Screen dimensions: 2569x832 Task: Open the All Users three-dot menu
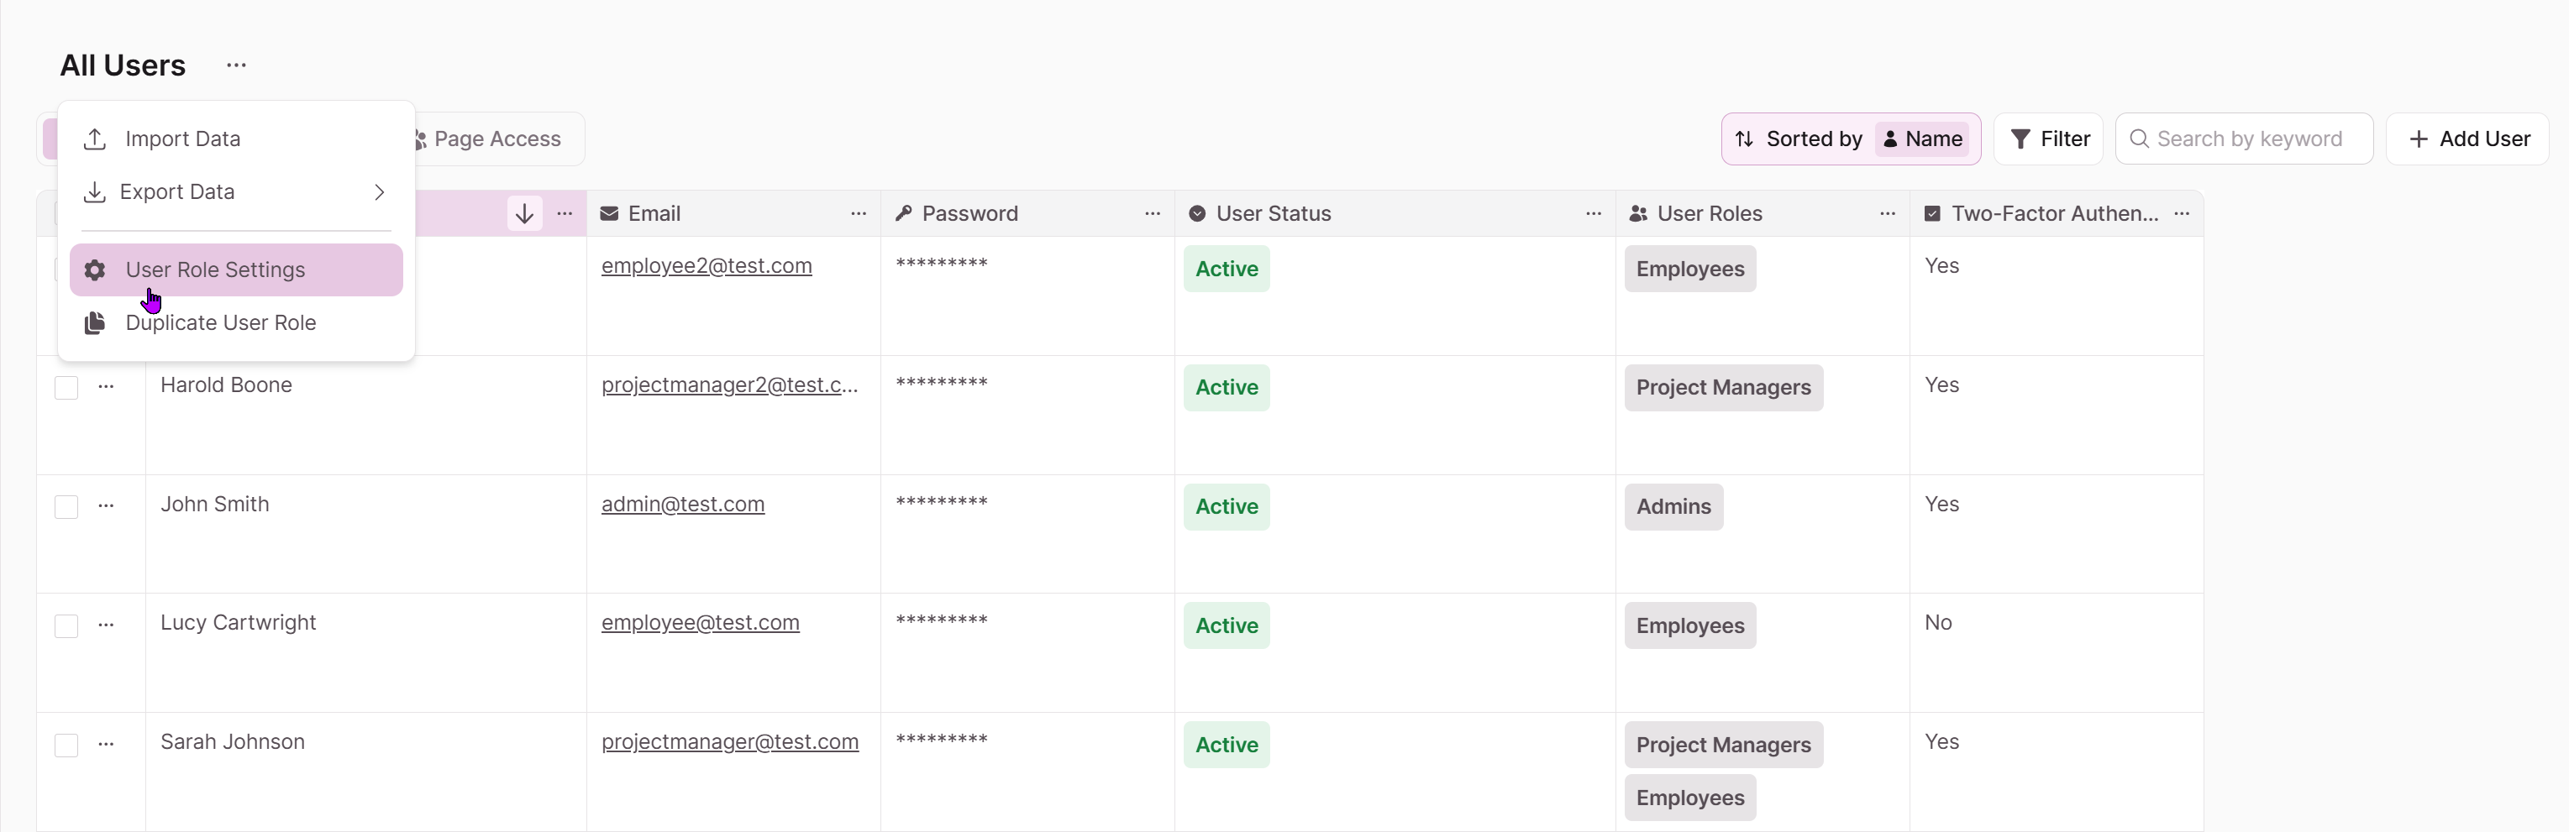point(235,65)
